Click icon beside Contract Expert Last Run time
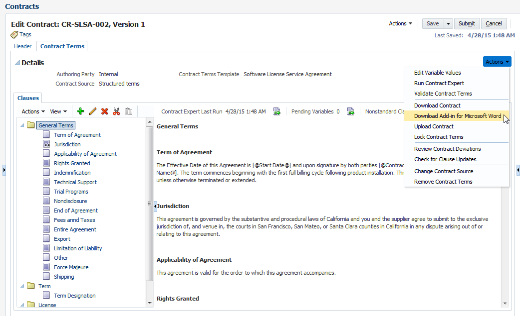This screenshot has height=316, width=520. [x=277, y=111]
